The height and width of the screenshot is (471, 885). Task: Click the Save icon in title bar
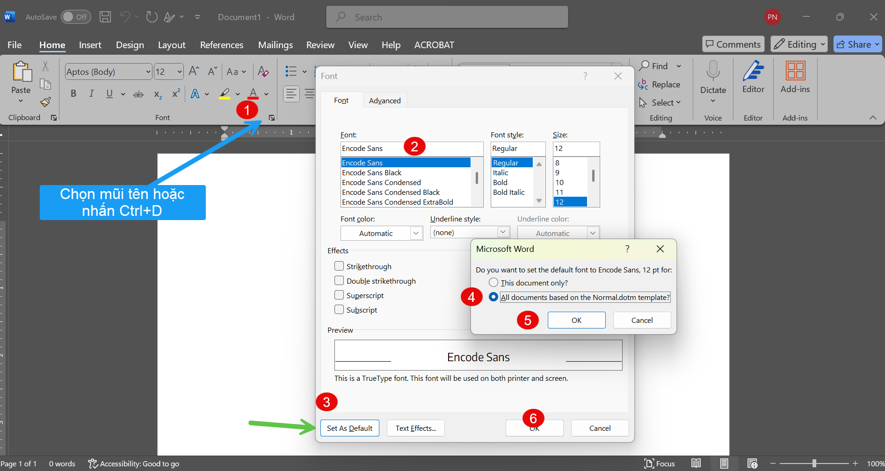[x=105, y=17]
